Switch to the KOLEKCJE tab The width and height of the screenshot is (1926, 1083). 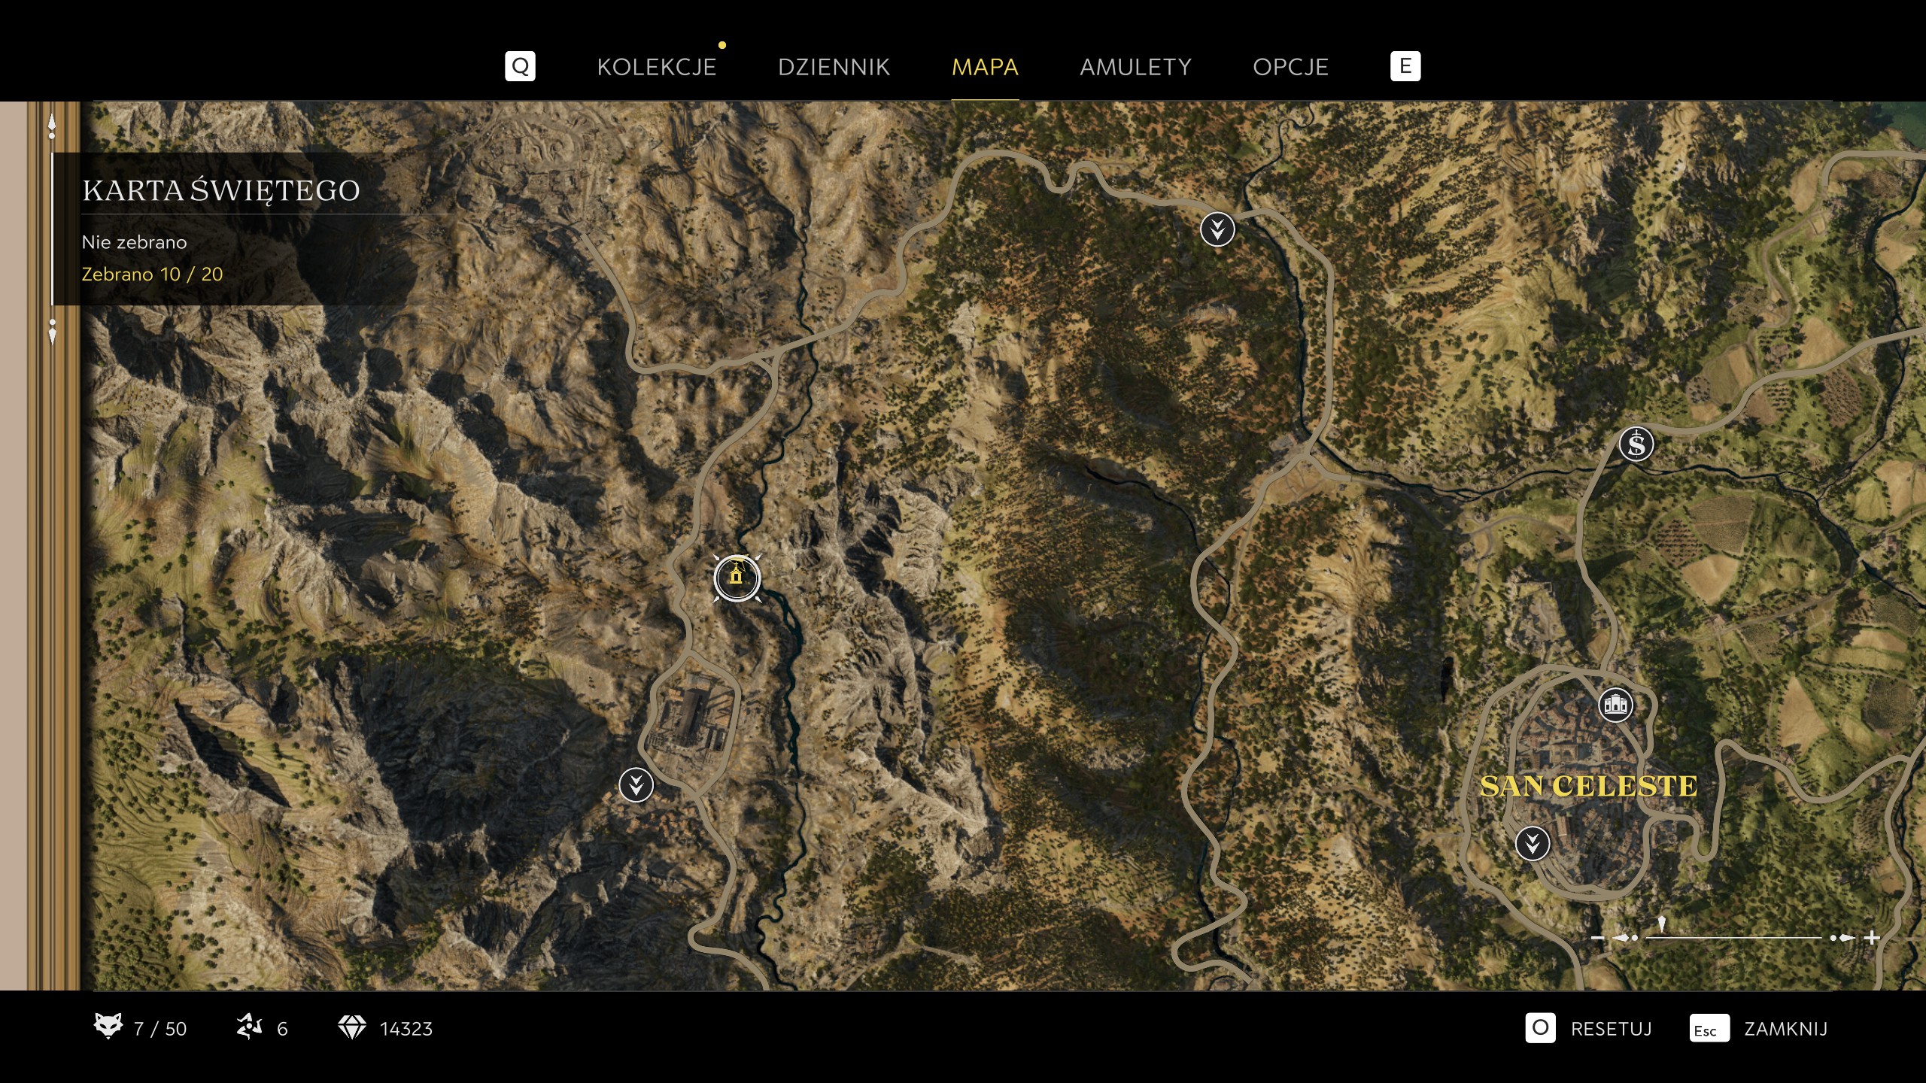[x=656, y=67]
